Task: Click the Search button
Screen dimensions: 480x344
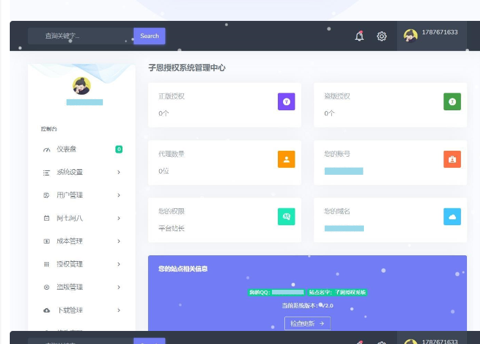Action: pos(149,36)
